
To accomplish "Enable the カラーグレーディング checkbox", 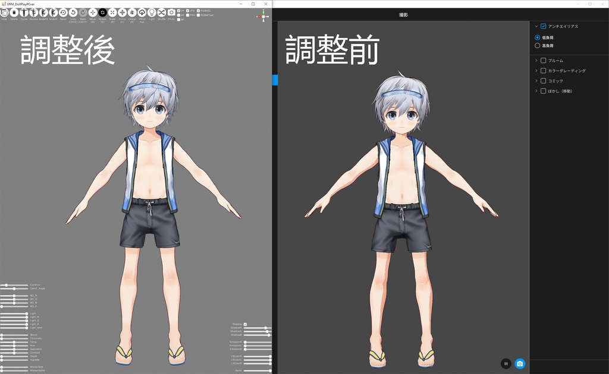I will pyautogui.click(x=544, y=71).
